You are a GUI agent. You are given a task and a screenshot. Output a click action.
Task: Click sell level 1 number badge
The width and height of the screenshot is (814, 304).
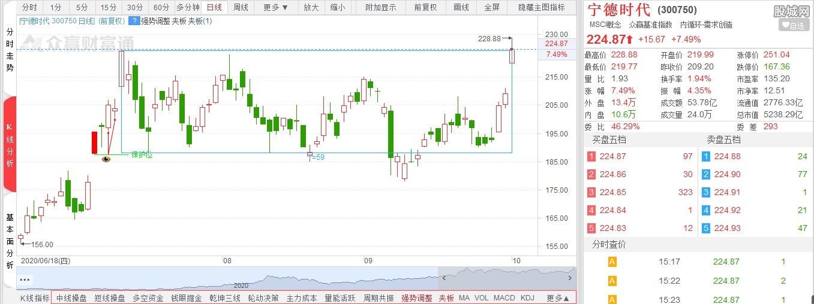(x=706, y=156)
